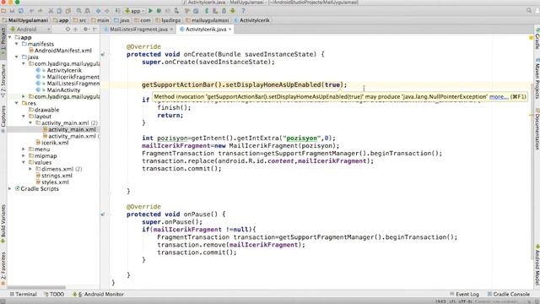Open the TODO tool window
This screenshot has width=540, height=304.
coord(54,294)
